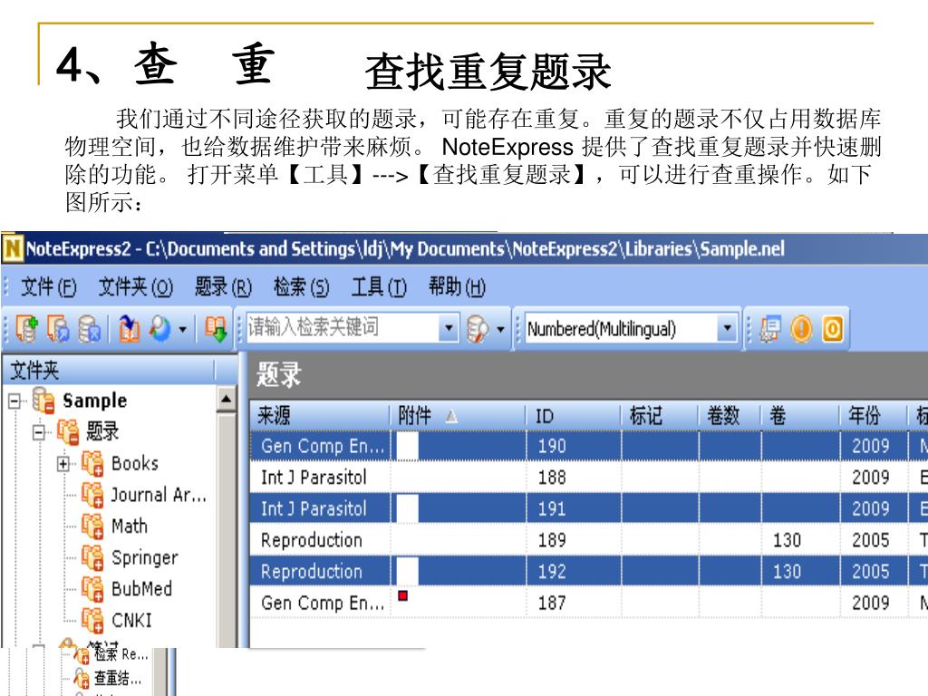Sort by the 附件 column header
Image resolution: width=928 pixels, height=696 pixels.
coord(459,415)
